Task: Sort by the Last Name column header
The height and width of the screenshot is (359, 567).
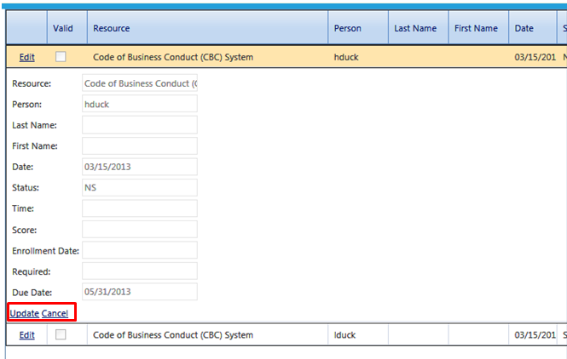Action: point(415,28)
